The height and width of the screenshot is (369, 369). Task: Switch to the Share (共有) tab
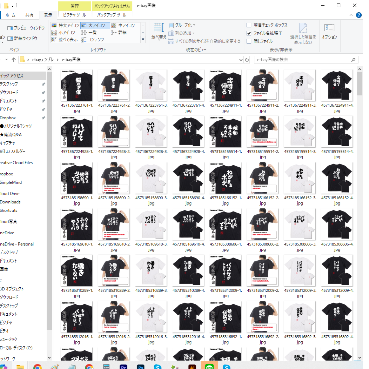point(29,15)
